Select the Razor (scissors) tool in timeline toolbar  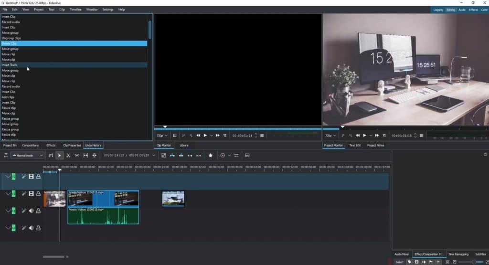[68, 155]
